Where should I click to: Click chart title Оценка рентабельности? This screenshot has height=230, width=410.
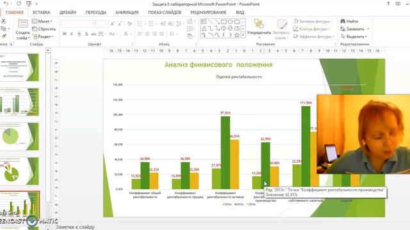click(239, 77)
